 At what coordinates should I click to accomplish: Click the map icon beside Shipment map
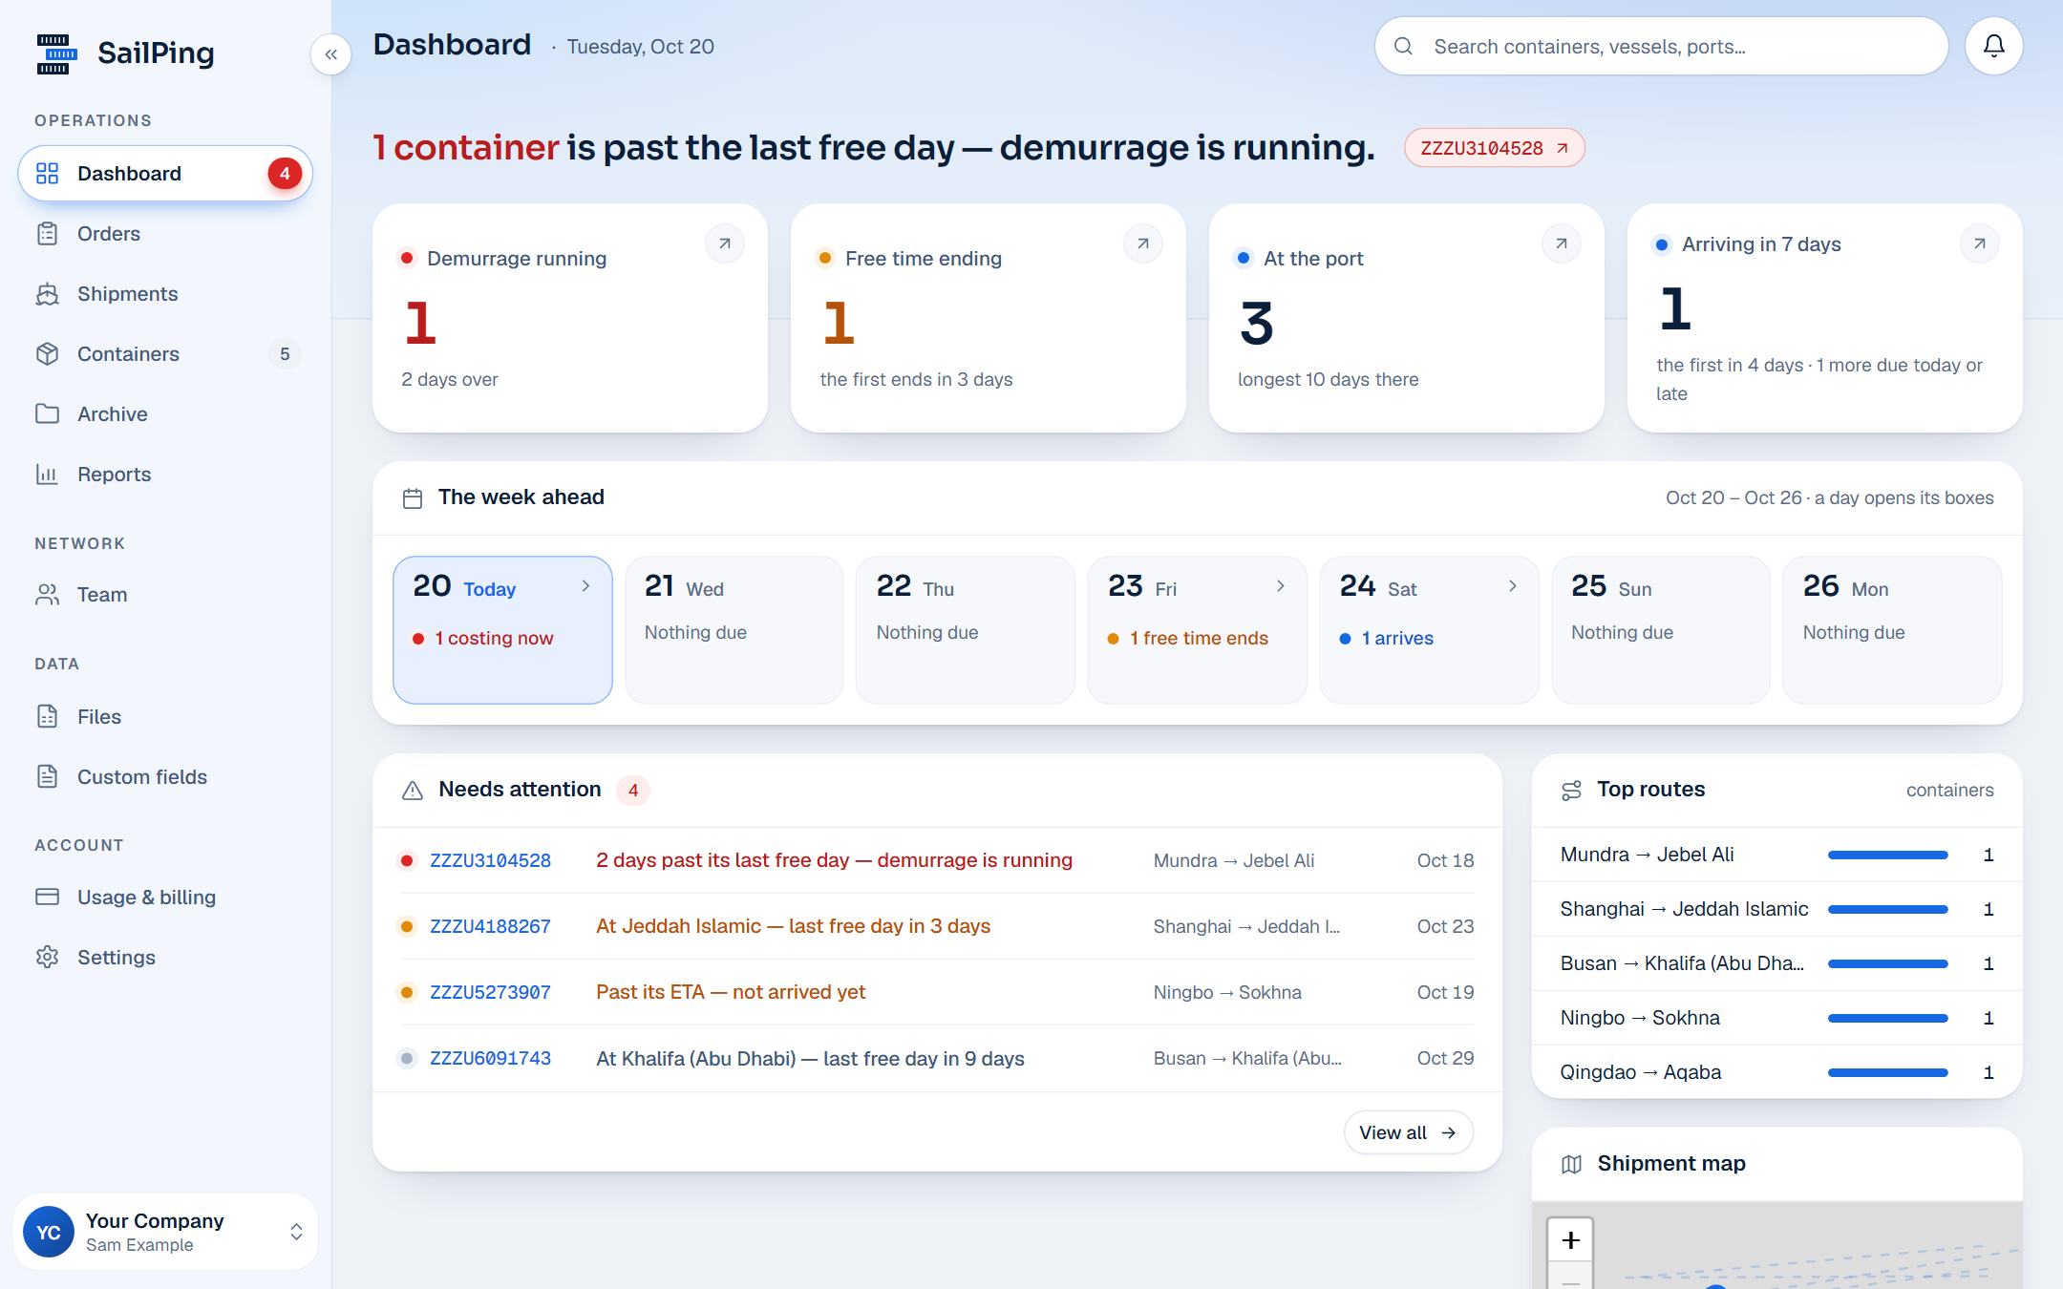[1571, 1164]
